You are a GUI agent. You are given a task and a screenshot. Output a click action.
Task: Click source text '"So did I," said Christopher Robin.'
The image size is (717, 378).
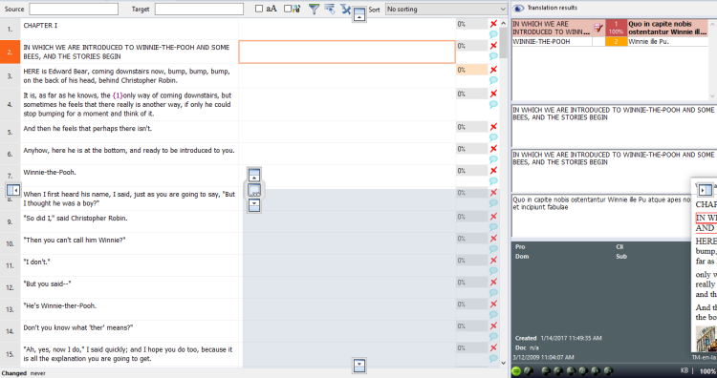pyautogui.click(x=76, y=219)
